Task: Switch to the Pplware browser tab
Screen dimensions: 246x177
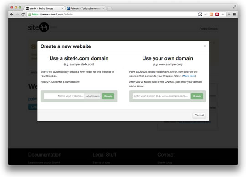Action: (x=86, y=8)
